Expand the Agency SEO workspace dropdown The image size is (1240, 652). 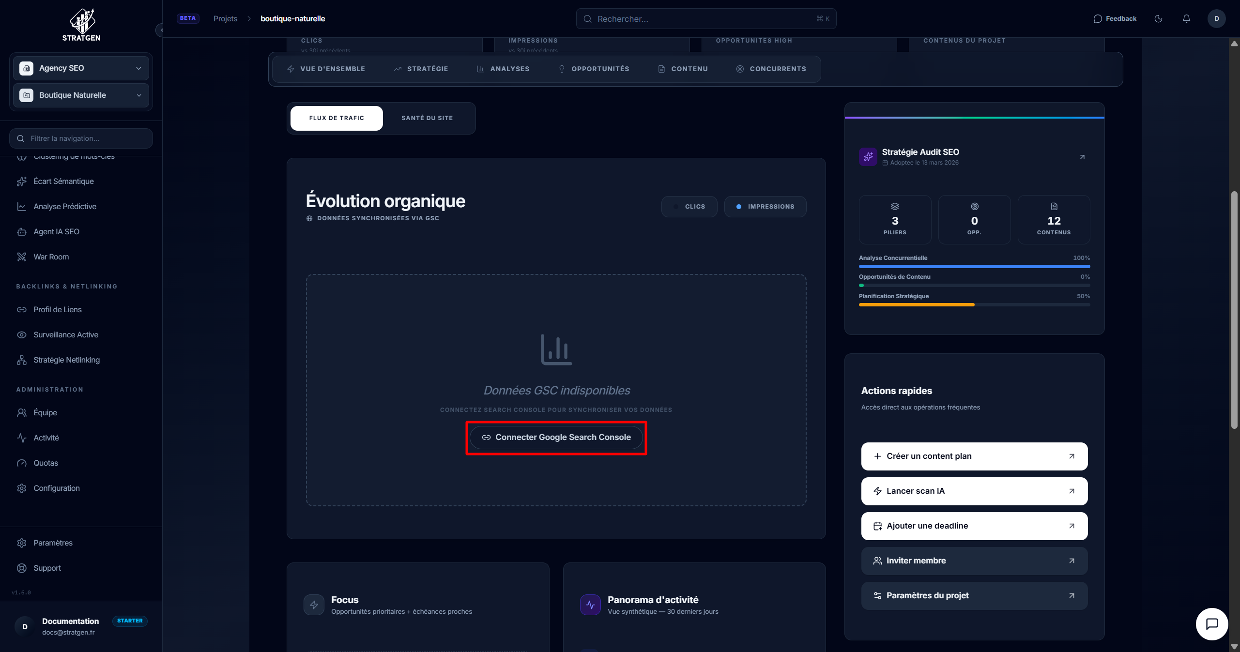pos(139,68)
